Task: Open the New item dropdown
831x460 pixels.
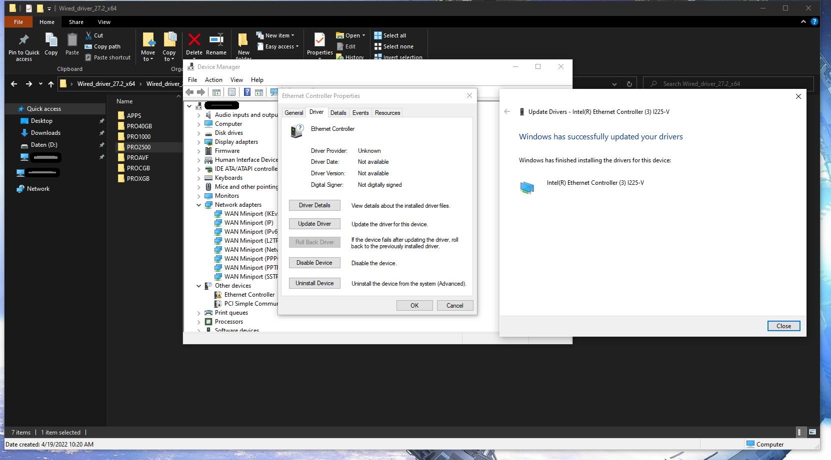Action: [275, 35]
